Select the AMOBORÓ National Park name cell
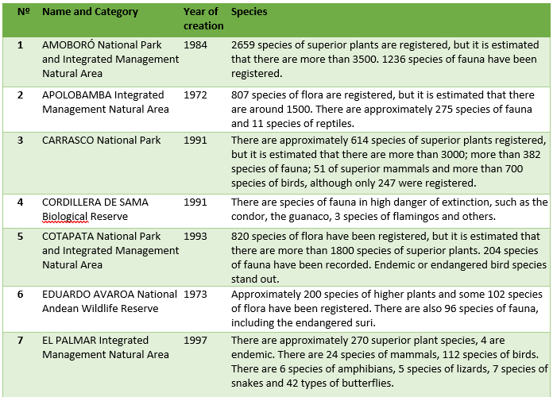 point(110,60)
